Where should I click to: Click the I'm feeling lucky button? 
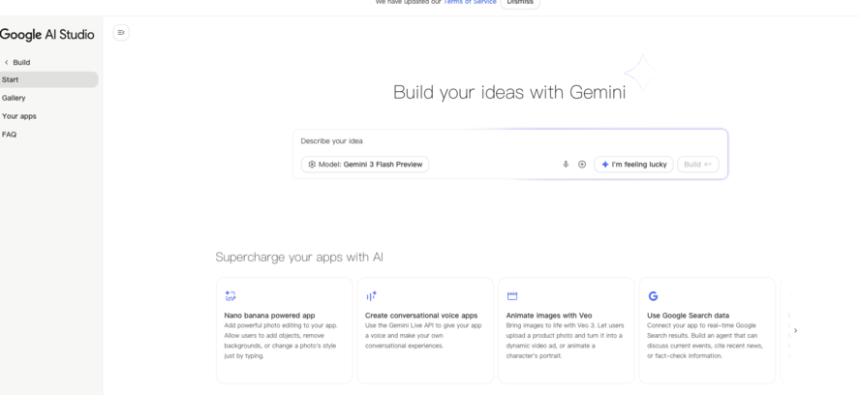(633, 164)
